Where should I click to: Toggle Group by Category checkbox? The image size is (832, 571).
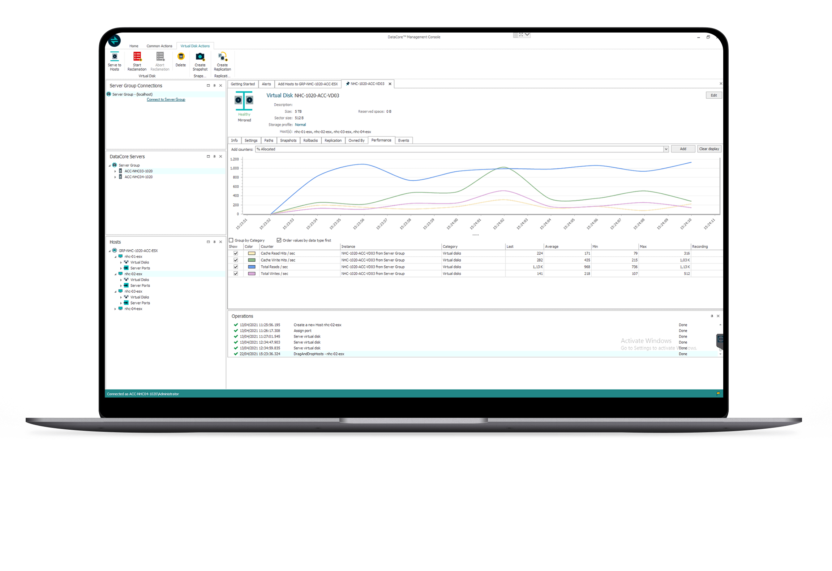[x=231, y=240]
